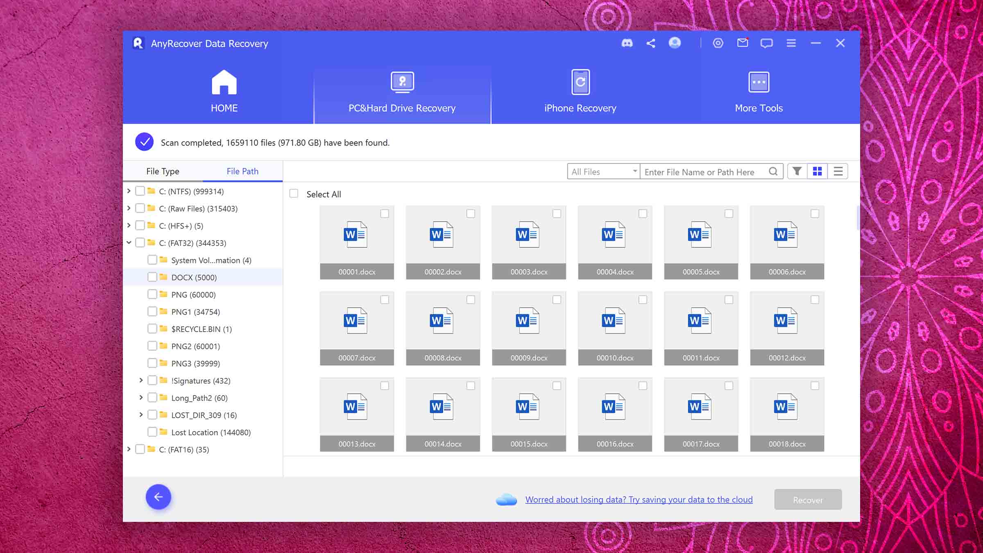Click the cloud icon near the link
The width and height of the screenshot is (983, 553).
[507, 499]
